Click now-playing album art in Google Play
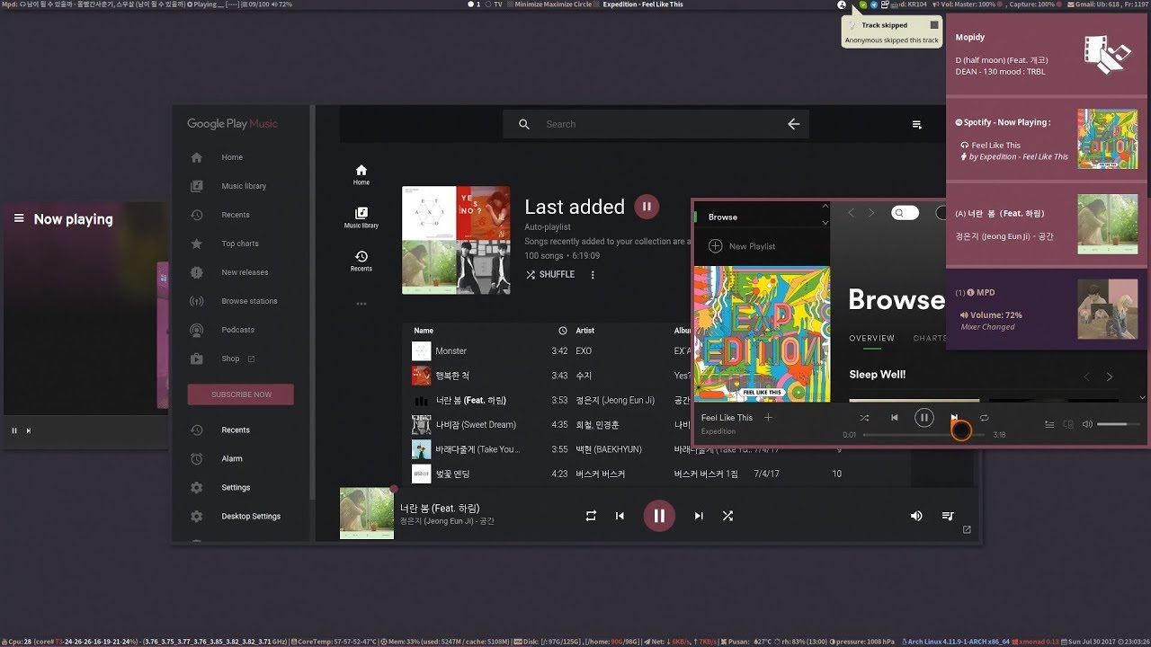The height and width of the screenshot is (647, 1151). click(367, 513)
